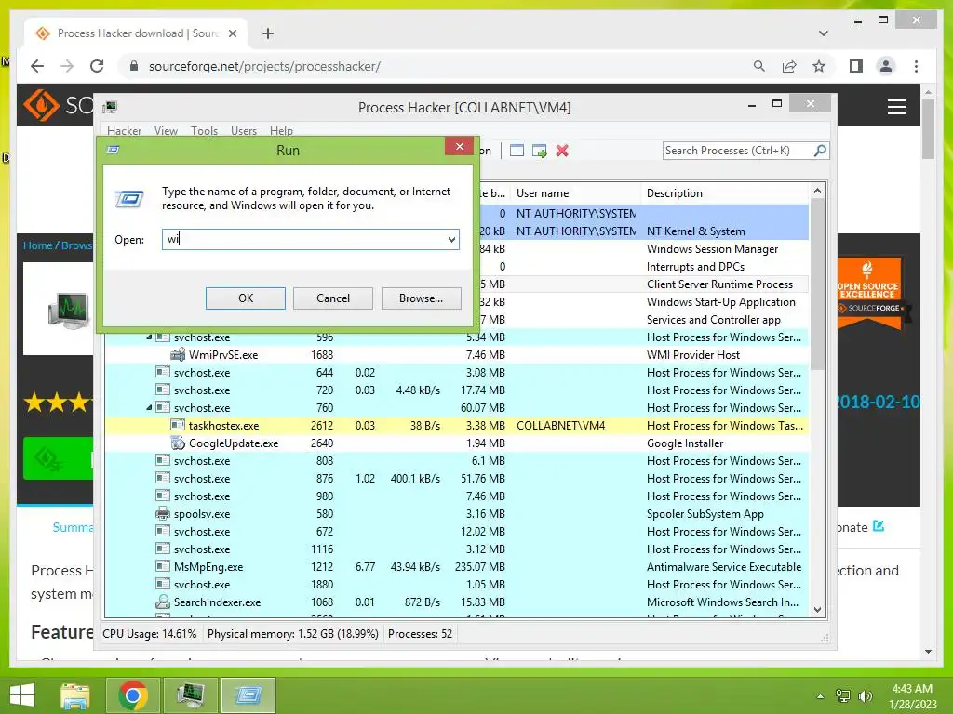Open a new Chrome tab with the plus button

coord(268,33)
